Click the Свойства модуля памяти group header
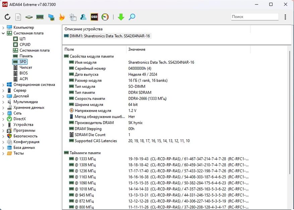The image size is (294, 210). coord(89,56)
